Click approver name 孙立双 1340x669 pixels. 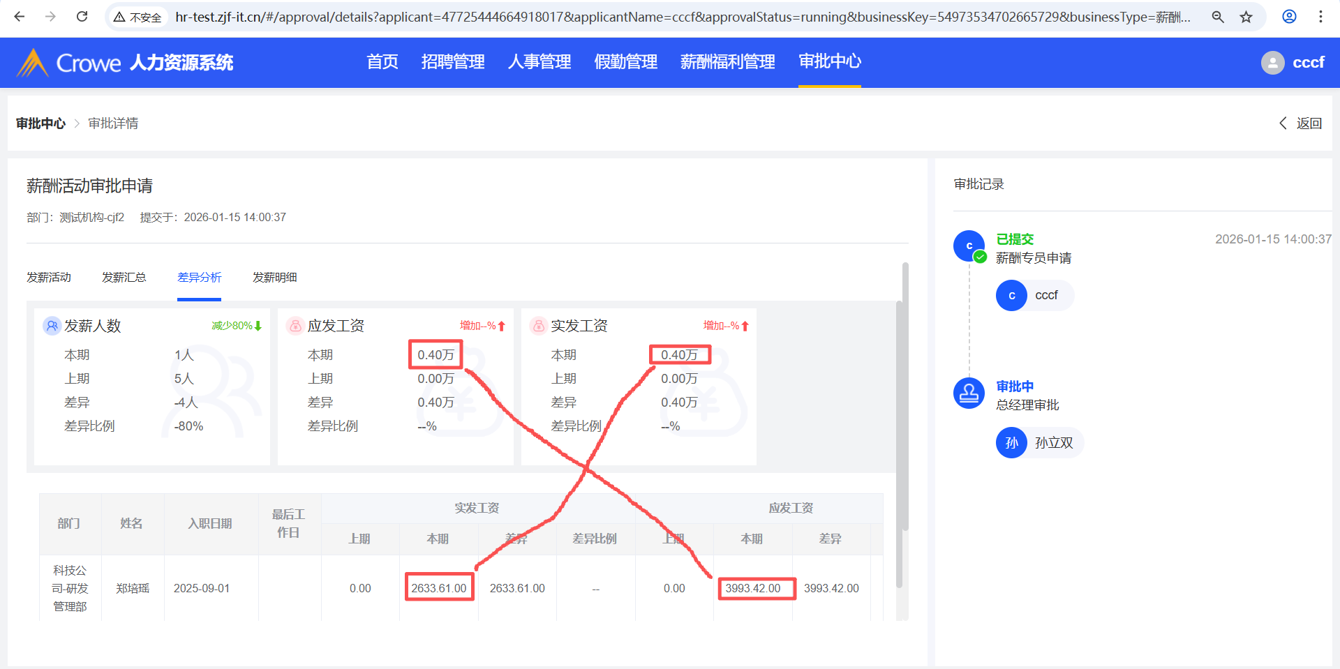(x=1054, y=443)
